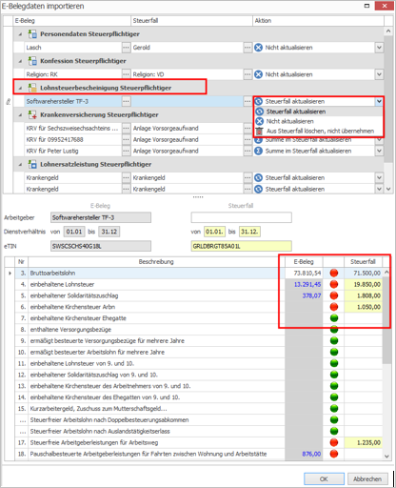Click the refresh icon in first Krankengeld row

(x=259, y=177)
